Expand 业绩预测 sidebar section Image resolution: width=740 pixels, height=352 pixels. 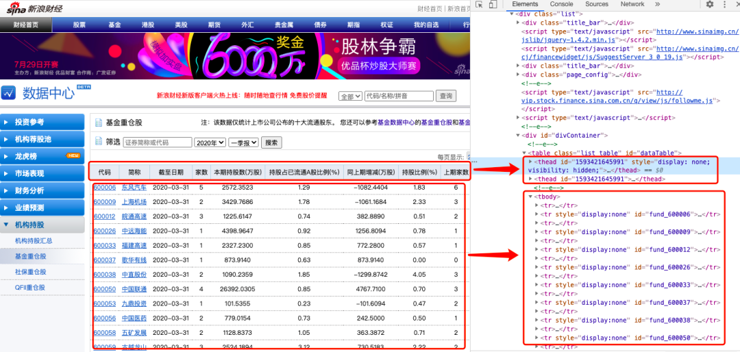click(42, 208)
